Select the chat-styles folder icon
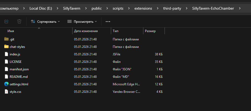Image resolution: width=251 pixels, height=111 pixels. click(7, 47)
